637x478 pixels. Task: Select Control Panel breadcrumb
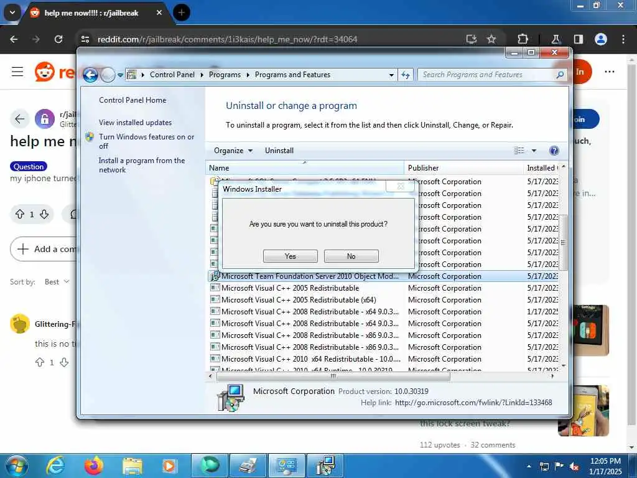pyautogui.click(x=172, y=75)
